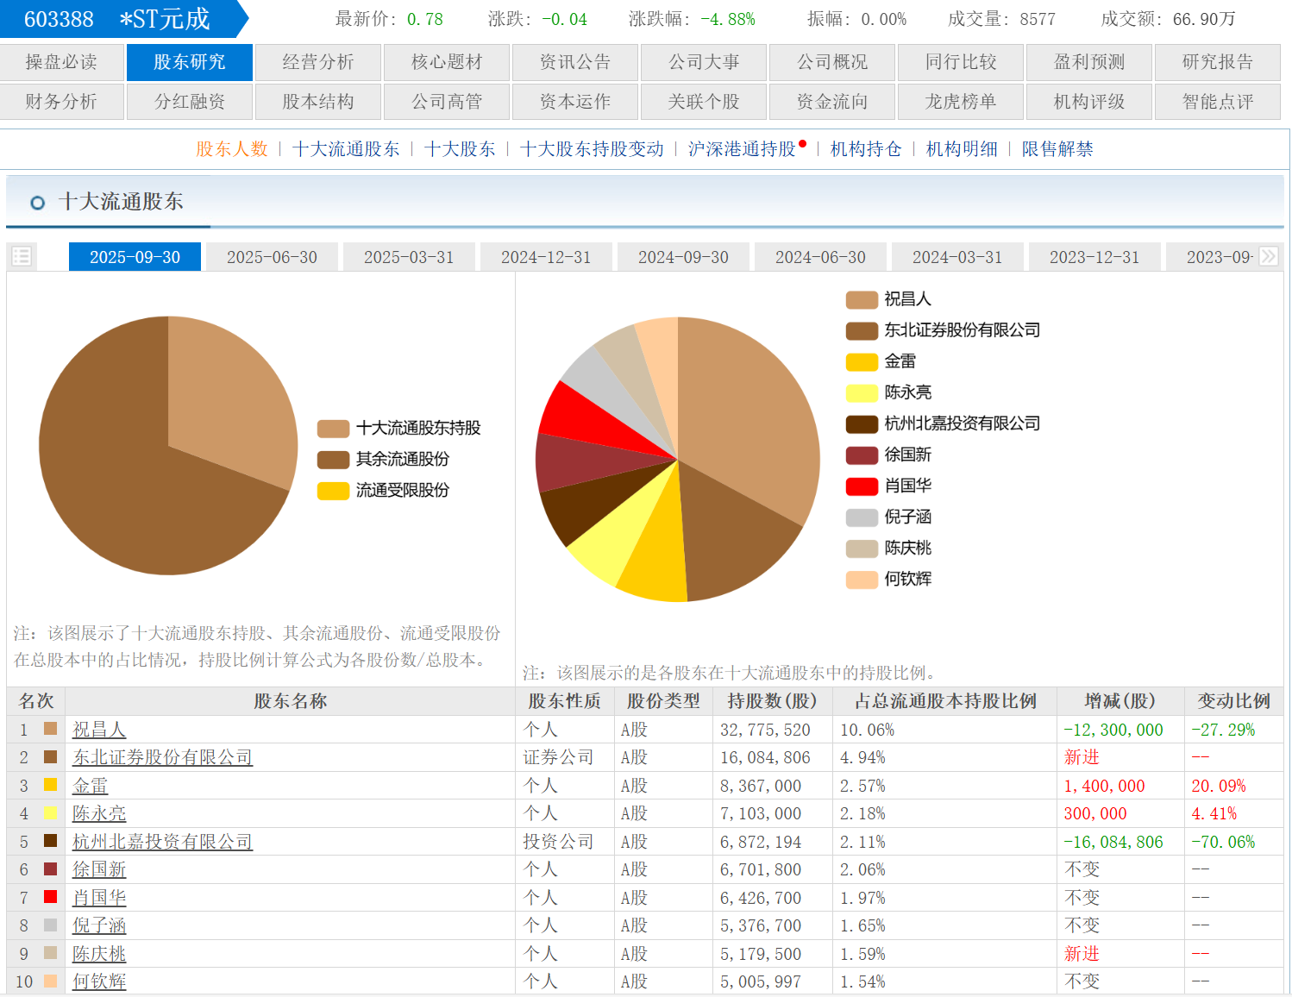Open the 龙虎榜单 menu button
This screenshot has height=997, width=1292.
point(960,102)
